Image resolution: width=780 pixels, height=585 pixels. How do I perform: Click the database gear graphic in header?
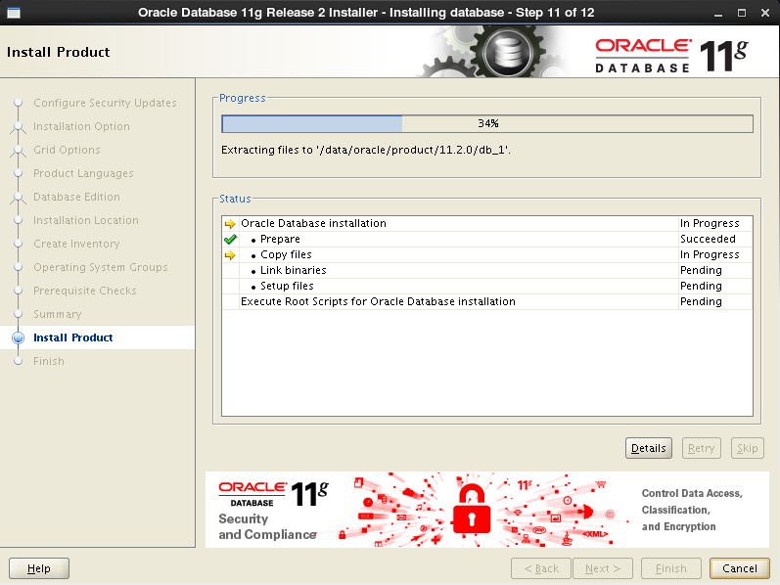pyautogui.click(x=507, y=52)
